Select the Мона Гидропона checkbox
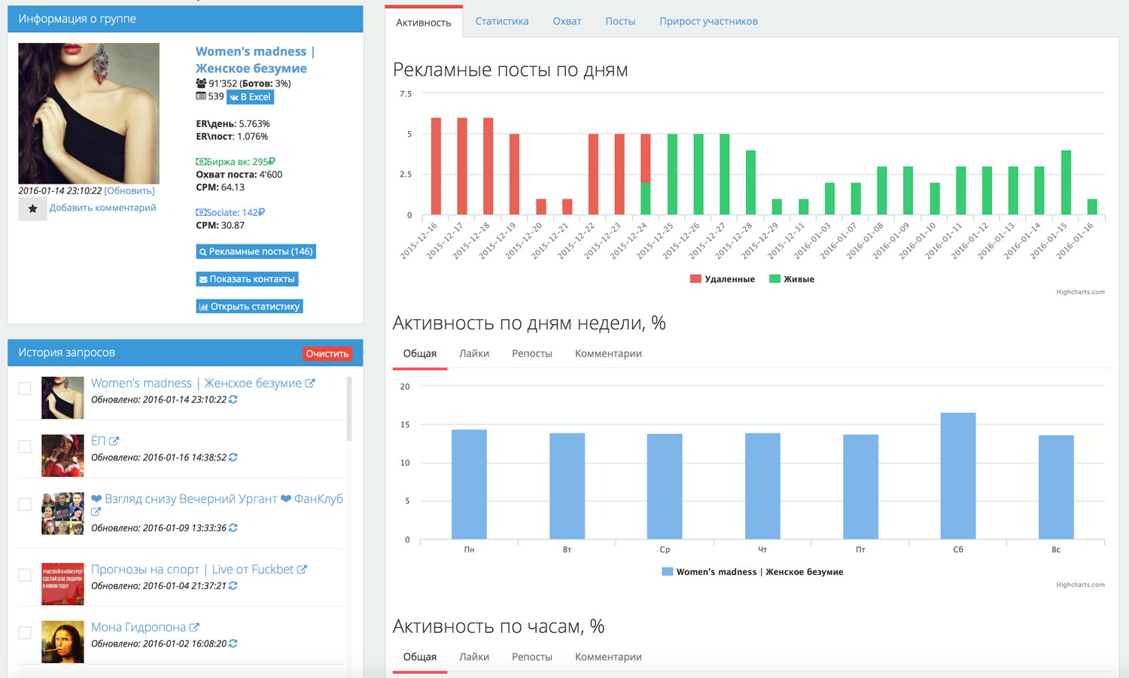 point(25,632)
